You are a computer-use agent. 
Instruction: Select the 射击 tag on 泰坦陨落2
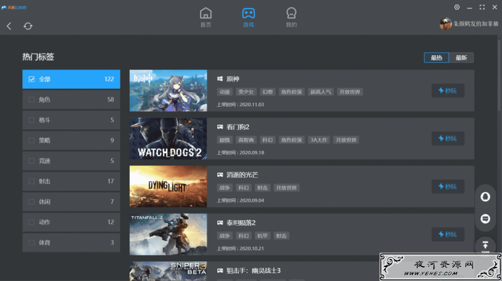(281, 236)
